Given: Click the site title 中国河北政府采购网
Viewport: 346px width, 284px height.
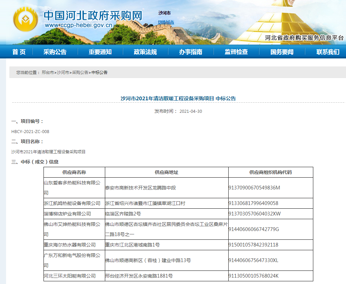Looking at the screenshot, I should [93, 16].
